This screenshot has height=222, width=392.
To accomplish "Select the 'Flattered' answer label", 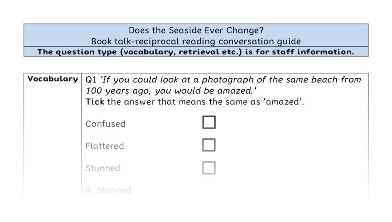I will (105, 146).
